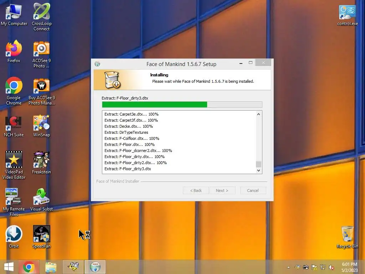This screenshot has height=274, width=365.
Task: Click the Installing heading text
Action: 159,75
